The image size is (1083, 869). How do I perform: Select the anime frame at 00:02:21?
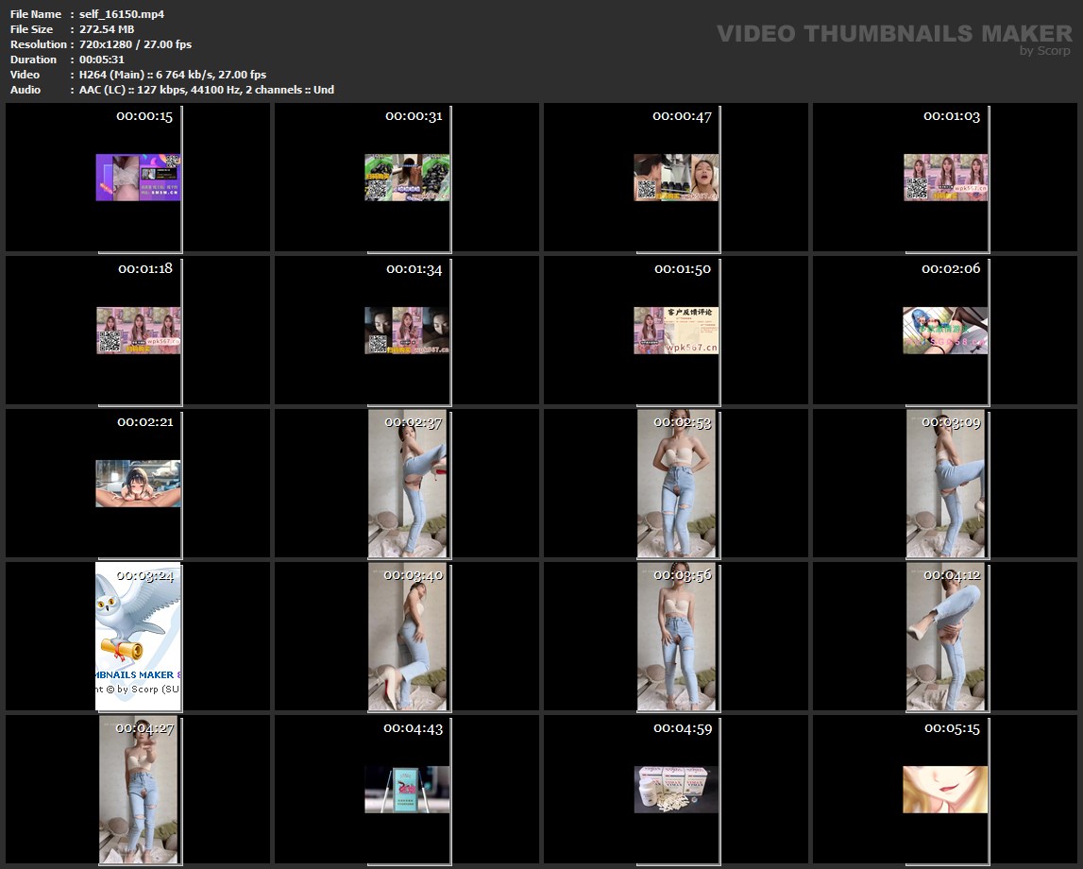pos(138,484)
